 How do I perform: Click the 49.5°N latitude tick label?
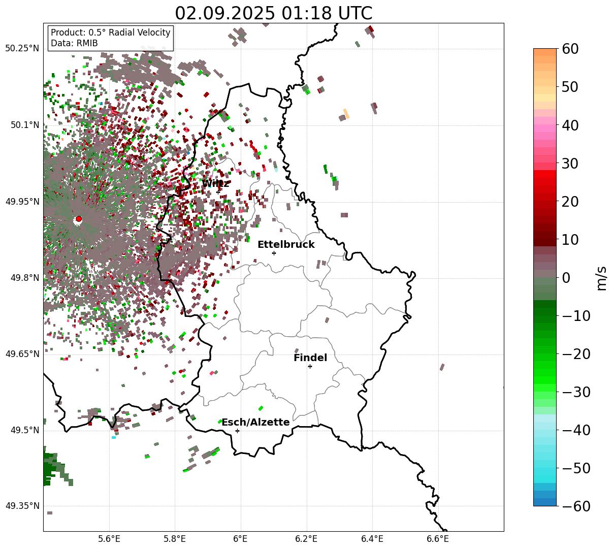tap(24, 430)
